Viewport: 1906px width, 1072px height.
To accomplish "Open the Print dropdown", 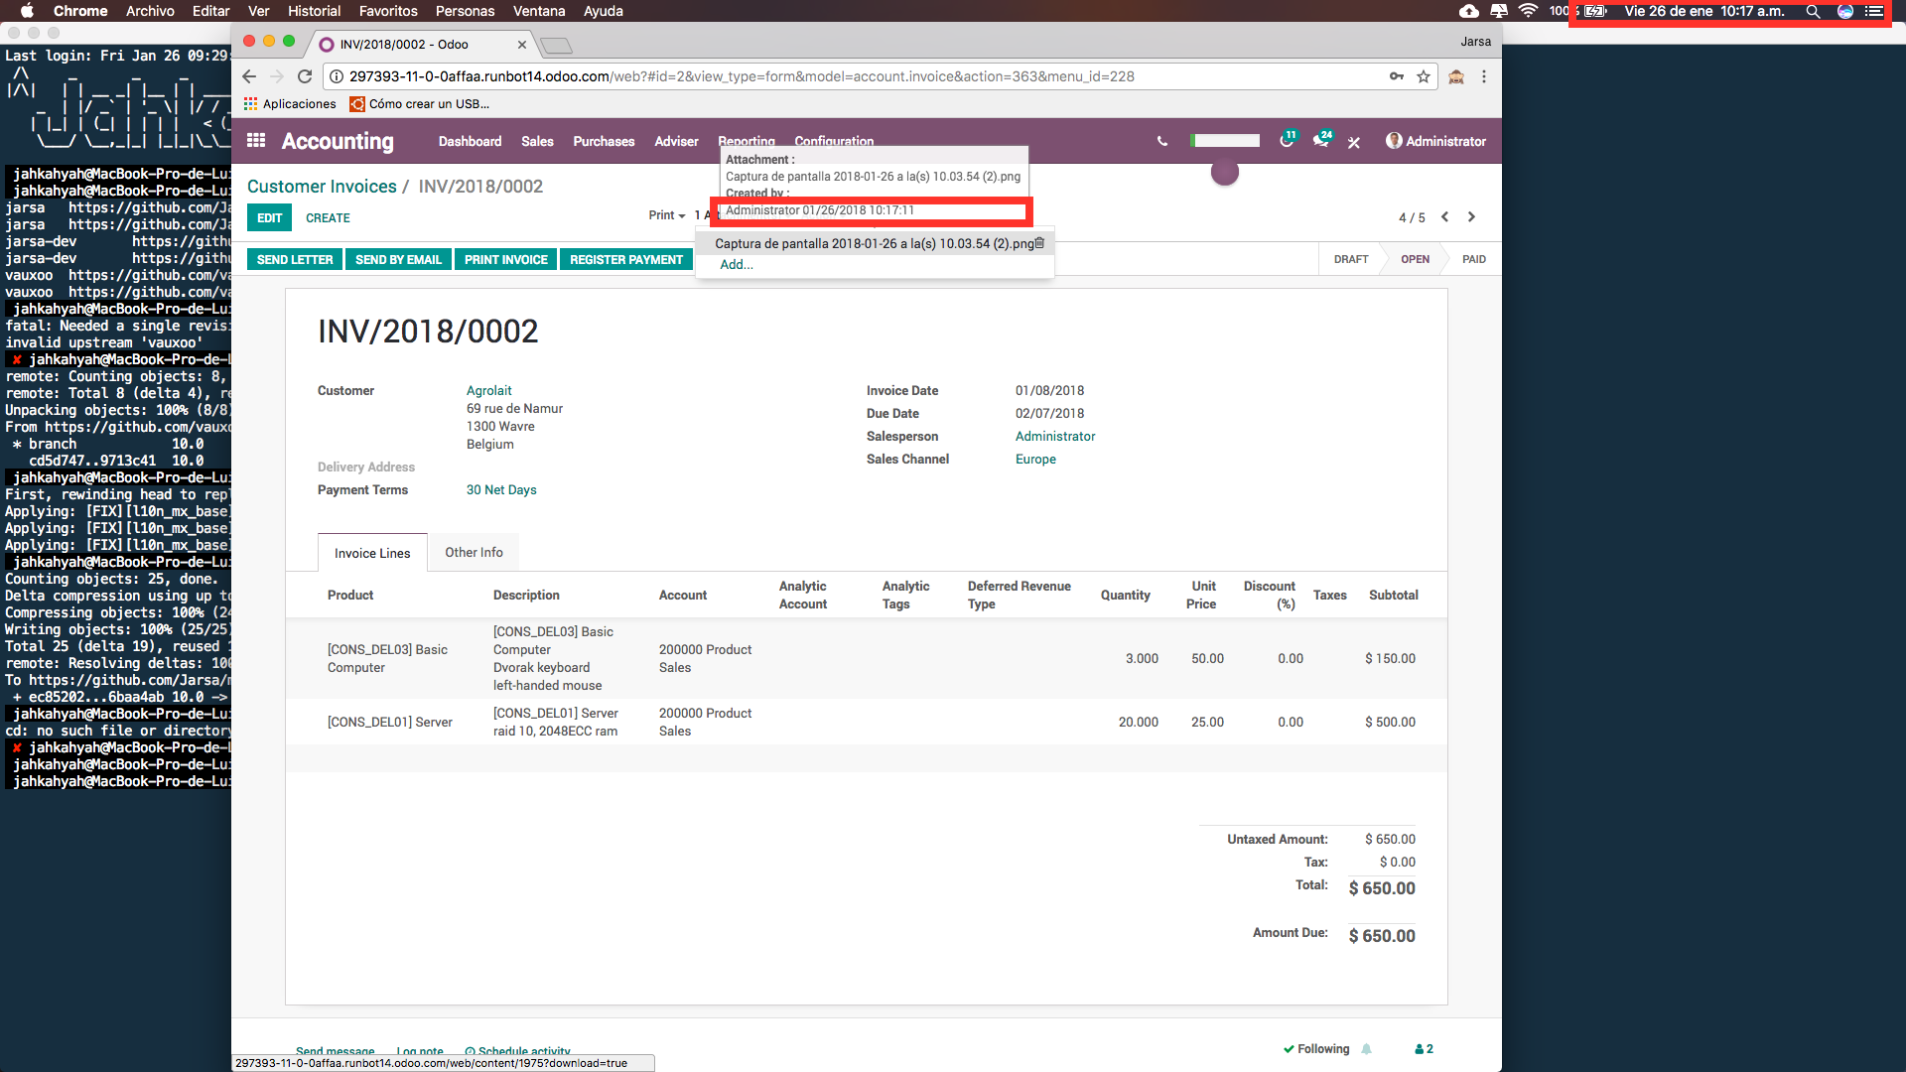I will point(663,215).
